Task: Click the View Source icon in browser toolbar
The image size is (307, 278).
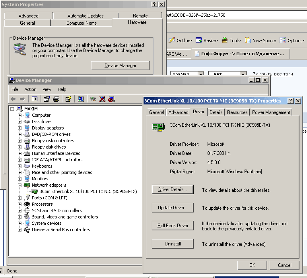Action: point(248,40)
